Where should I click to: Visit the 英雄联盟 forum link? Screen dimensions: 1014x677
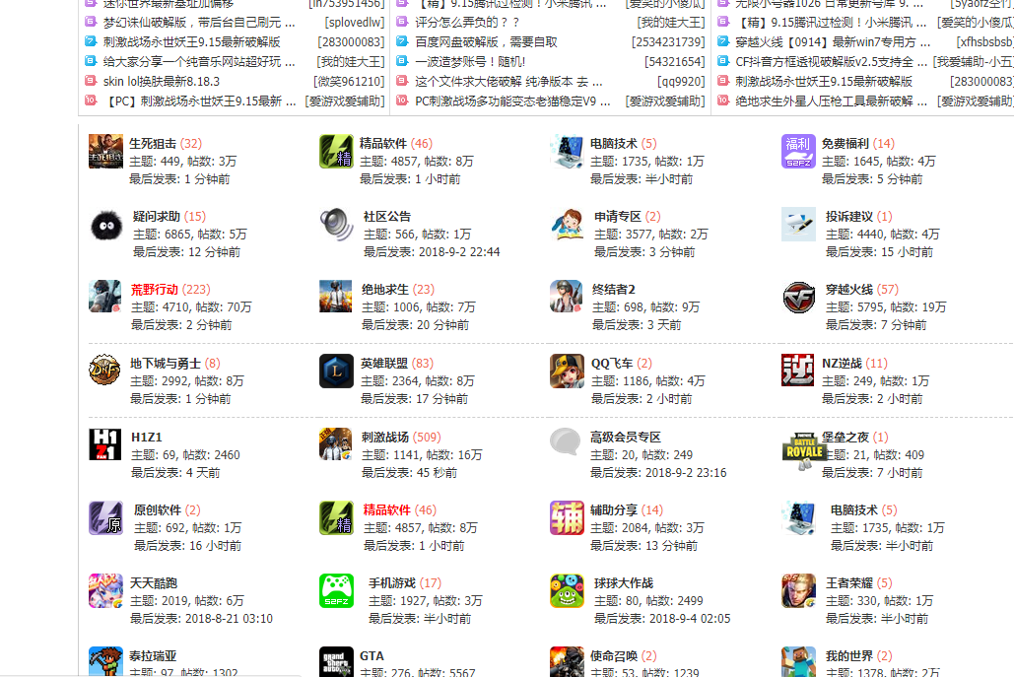pyautogui.click(x=384, y=364)
